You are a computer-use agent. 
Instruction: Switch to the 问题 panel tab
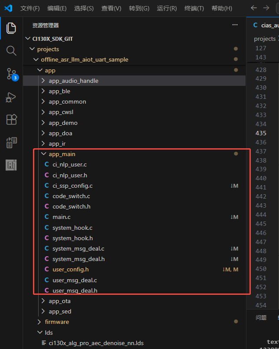pos(261,317)
